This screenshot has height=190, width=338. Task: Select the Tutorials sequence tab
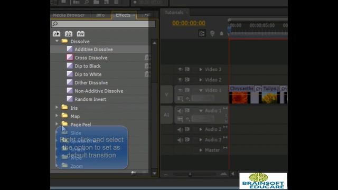[x=174, y=13]
